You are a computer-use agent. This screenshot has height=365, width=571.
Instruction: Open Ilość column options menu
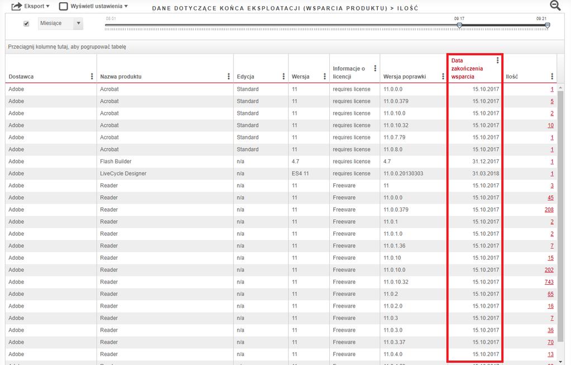tap(552, 76)
